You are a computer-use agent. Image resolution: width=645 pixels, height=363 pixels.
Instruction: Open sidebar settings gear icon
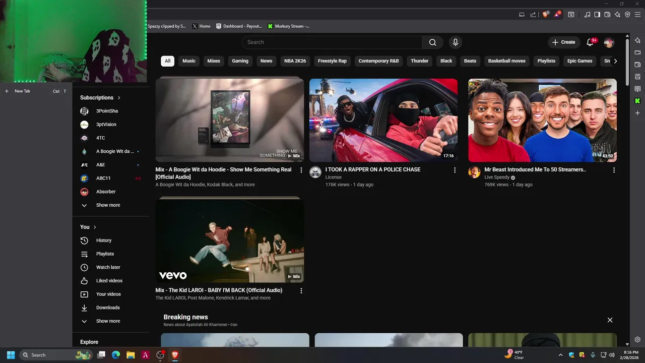coord(637,340)
